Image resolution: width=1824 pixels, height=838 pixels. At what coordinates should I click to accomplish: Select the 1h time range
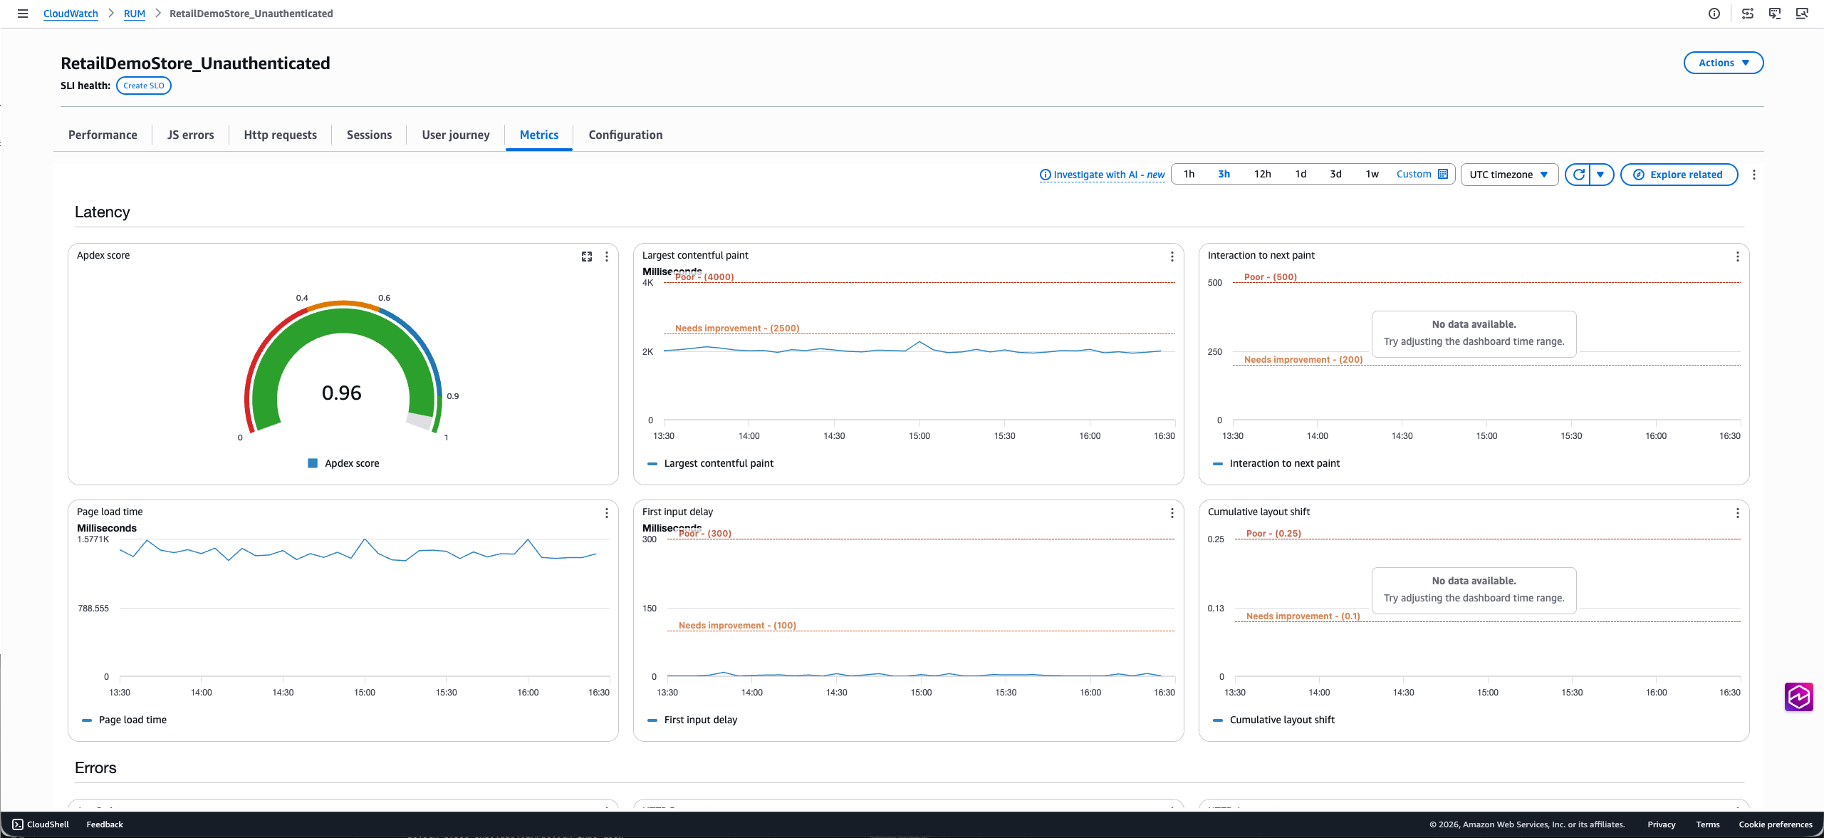(1189, 174)
